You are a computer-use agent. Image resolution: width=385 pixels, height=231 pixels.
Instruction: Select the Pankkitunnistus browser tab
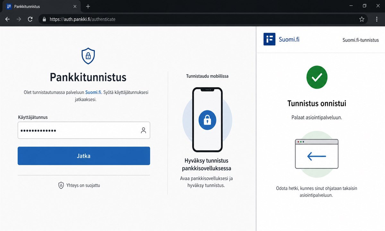click(x=42, y=6)
